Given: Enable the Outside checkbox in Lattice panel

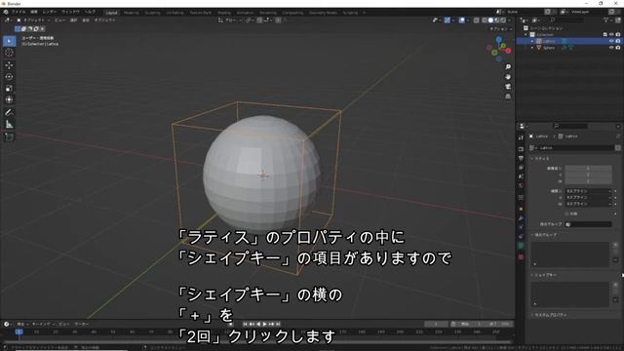Looking at the screenshot, I should (x=567, y=214).
